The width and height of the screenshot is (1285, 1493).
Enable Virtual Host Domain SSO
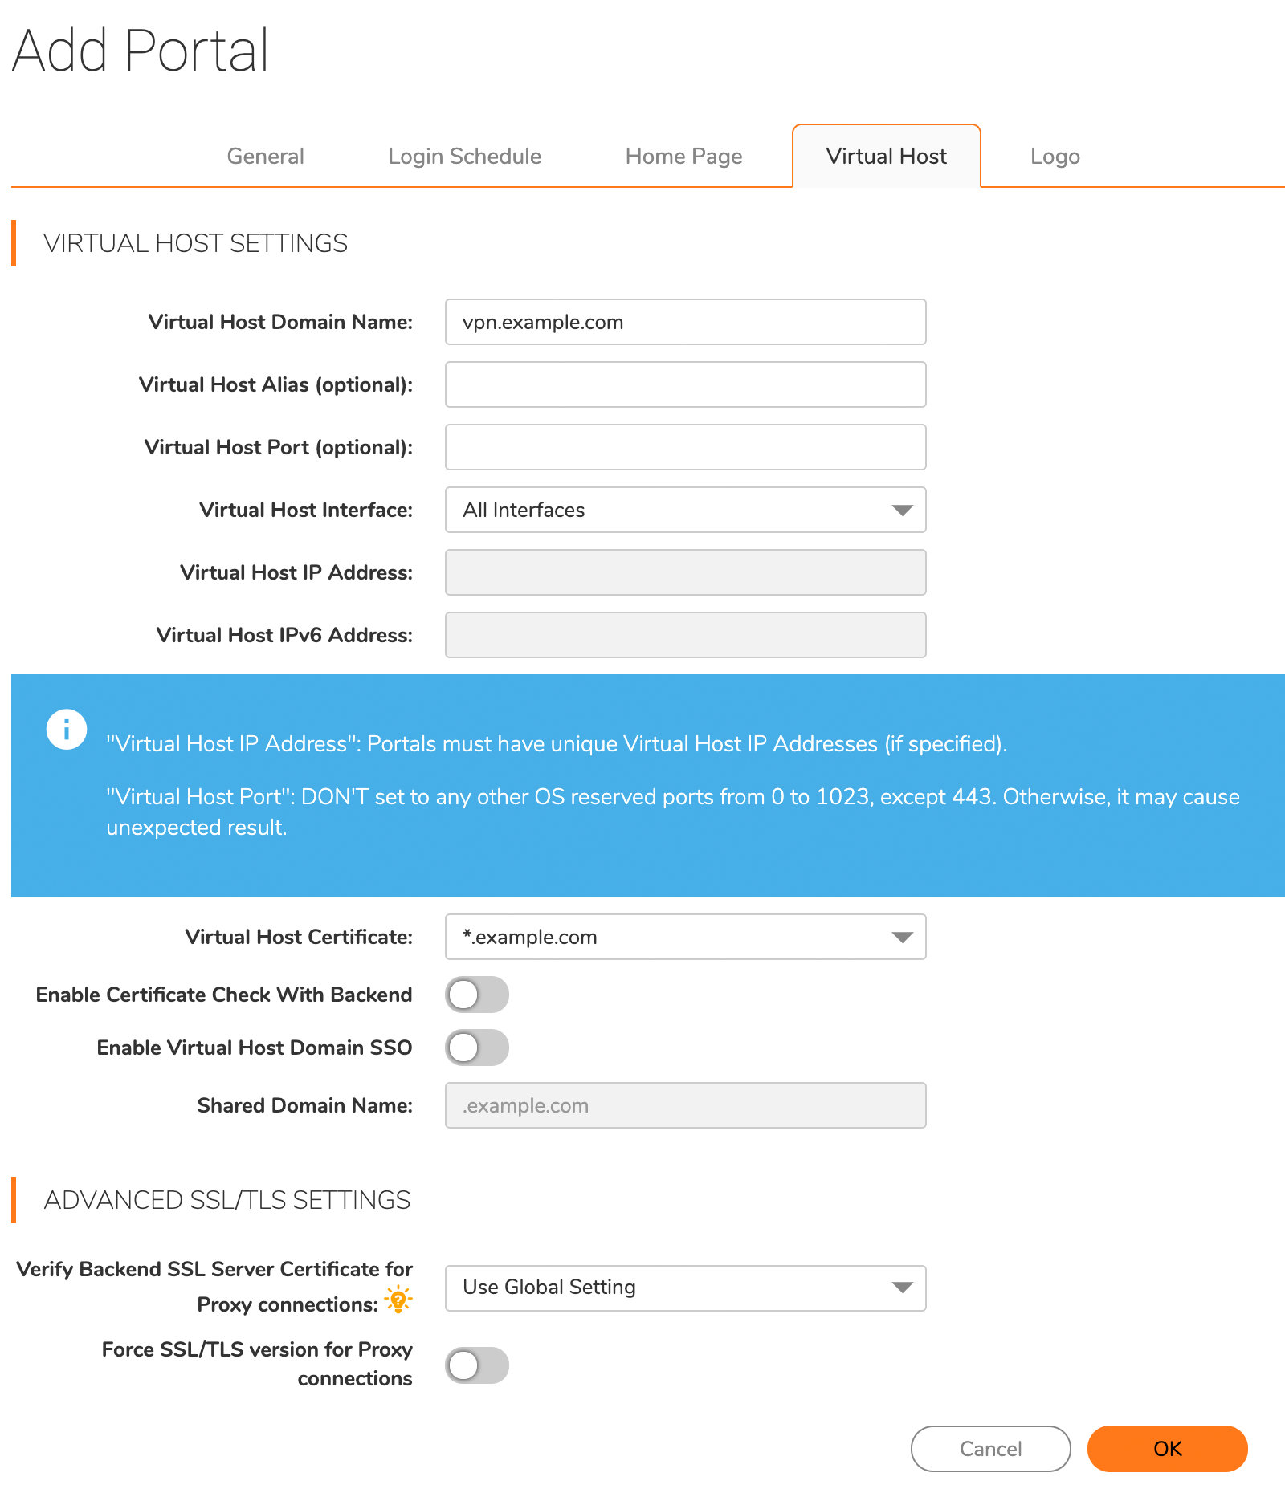tap(477, 1048)
